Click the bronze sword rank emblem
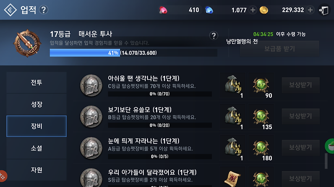Image resolution: width=334 pixels, height=187 pixels. tap(27, 43)
